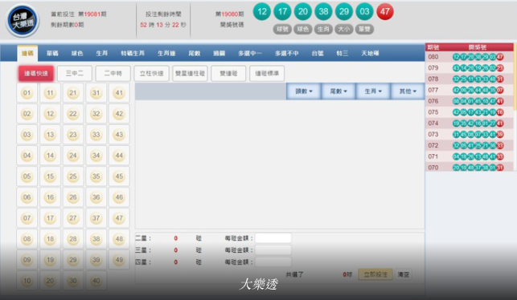Switch to the 特三 tab
Viewport: 517px width, 300px height.
coord(343,53)
